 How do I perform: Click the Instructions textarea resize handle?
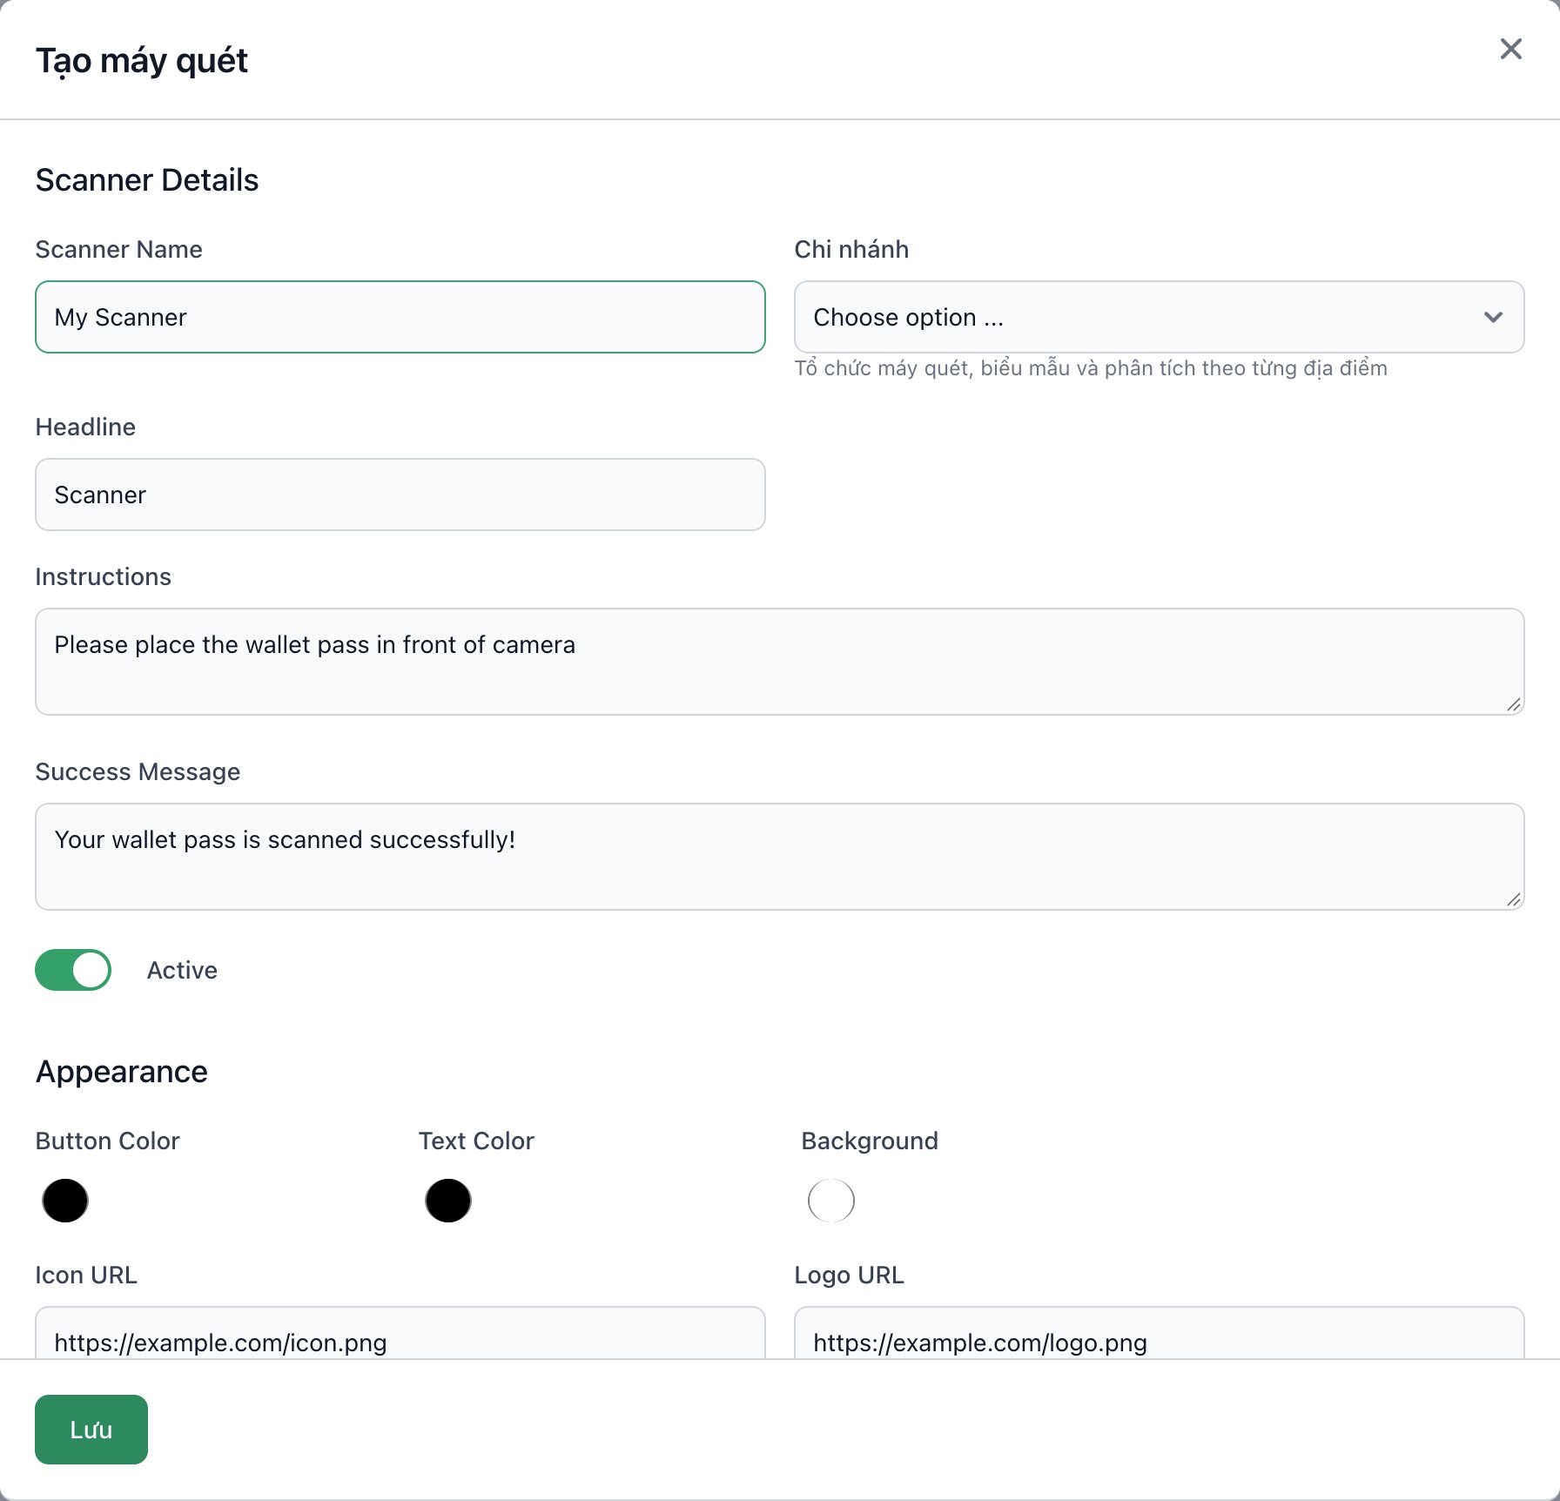[1514, 704]
